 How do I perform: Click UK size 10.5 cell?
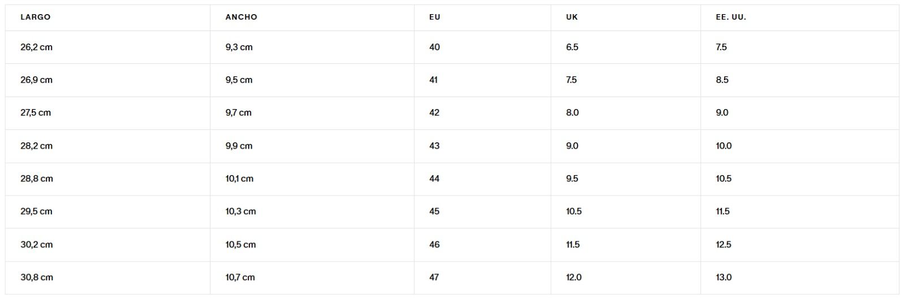[574, 211]
